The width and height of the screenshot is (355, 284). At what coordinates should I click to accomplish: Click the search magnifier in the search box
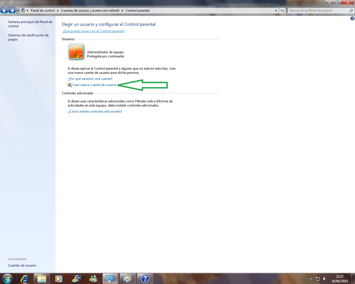[x=351, y=11]
